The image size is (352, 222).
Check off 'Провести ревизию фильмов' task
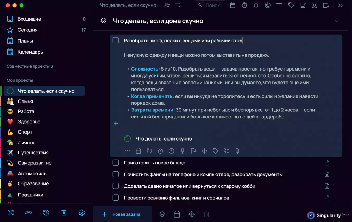tap(116, 198)
